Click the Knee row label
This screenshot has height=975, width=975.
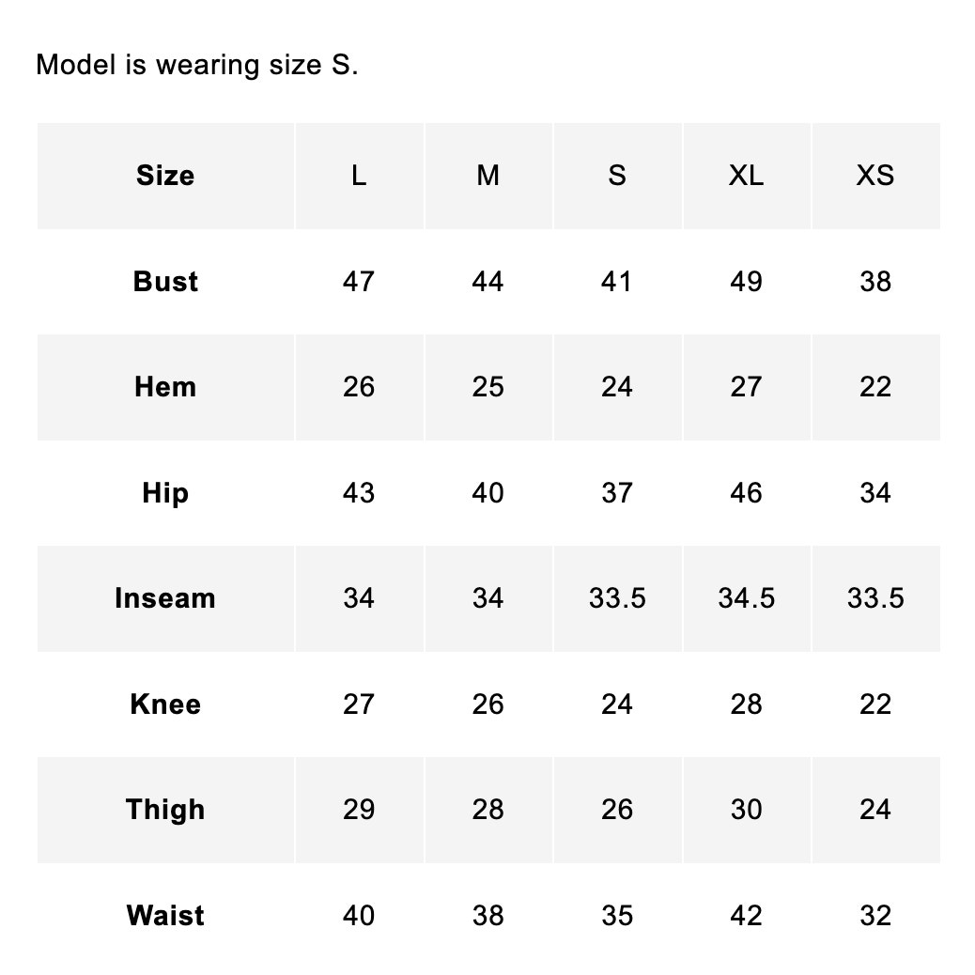click(165, 704)
